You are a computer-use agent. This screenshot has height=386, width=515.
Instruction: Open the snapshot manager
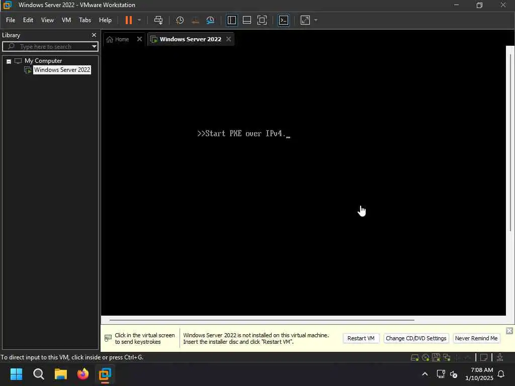pyautogui.click(x=210, y=20)
